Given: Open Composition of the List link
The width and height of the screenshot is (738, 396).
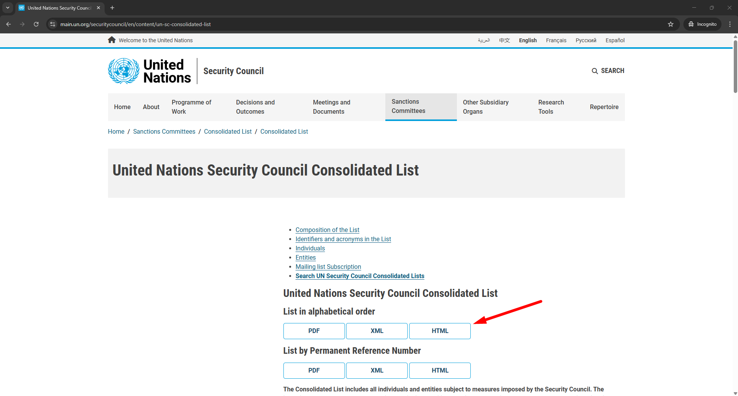Looking at the screenshot, I should click(x=327, y=230).
